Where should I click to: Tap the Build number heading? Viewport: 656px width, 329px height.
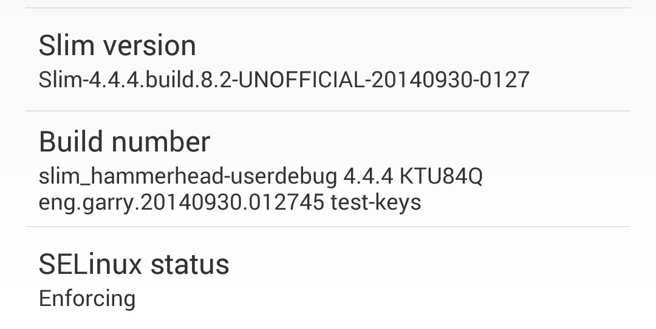point(124,142)
